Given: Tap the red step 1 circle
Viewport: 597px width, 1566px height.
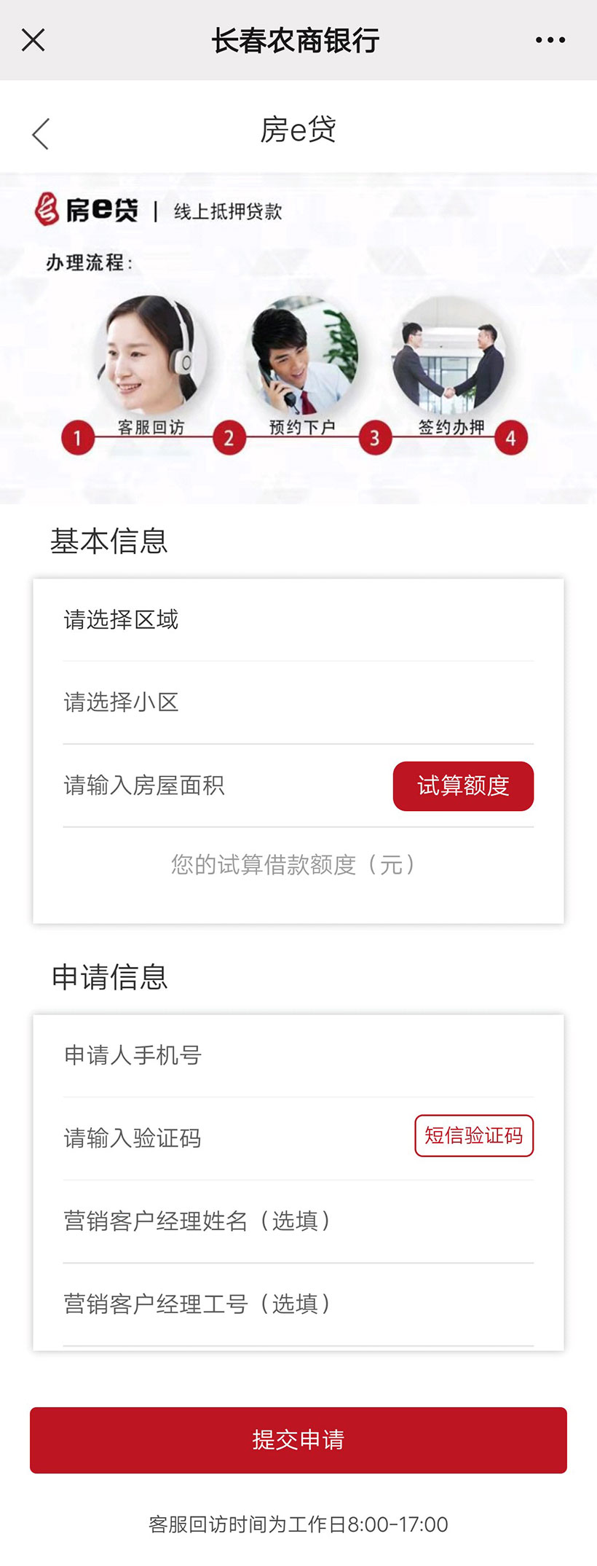Looking at the screenshot, I should tap(78, 438).
